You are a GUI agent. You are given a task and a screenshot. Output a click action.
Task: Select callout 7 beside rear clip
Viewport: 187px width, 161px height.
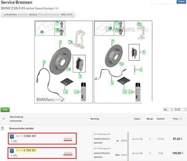(x=141, y=70)
